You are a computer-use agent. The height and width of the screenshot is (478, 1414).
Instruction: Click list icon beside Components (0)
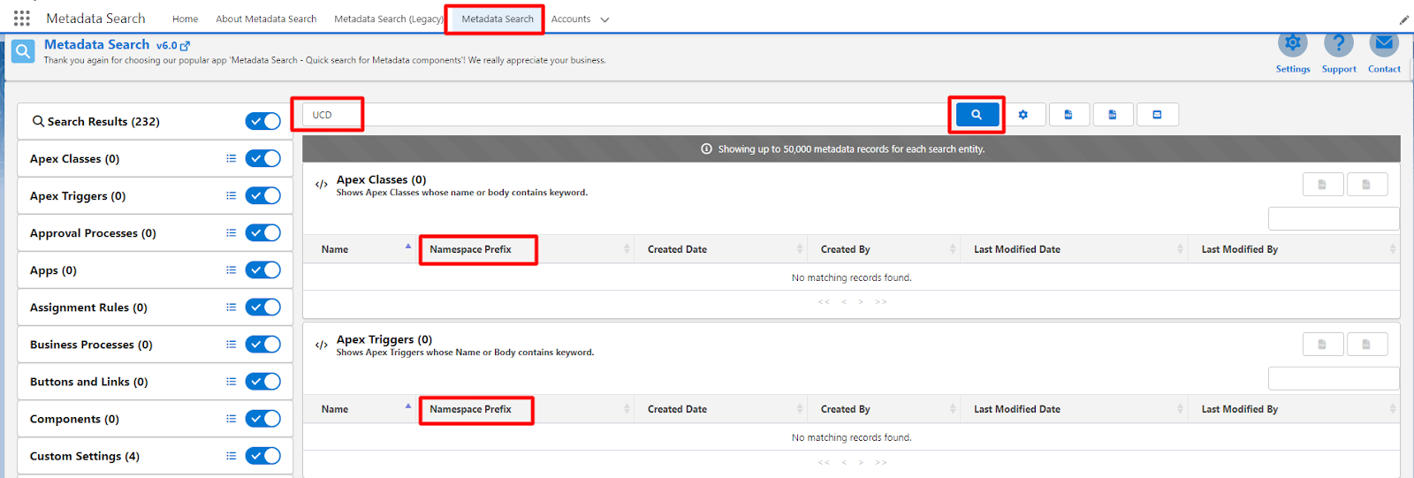point(231,419)
